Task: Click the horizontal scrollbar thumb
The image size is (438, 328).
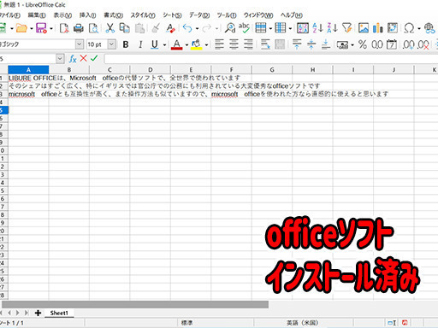Action: (x=135, y=304)
